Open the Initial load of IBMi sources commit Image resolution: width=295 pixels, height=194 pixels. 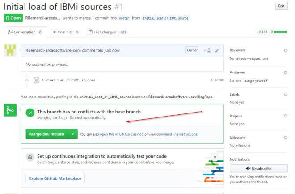68,80
